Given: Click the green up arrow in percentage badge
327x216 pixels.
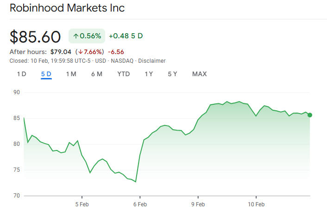Looking at the screenshot, I should (x=76, y=36).
